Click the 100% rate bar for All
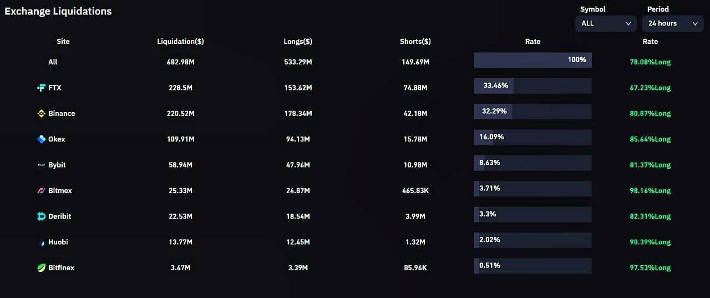This screenshot has width=710, height=298. (x=532, y=60)
